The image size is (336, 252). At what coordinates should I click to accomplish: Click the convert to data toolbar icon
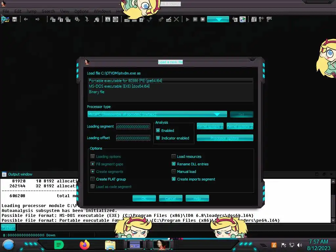(x=134, y=20)
